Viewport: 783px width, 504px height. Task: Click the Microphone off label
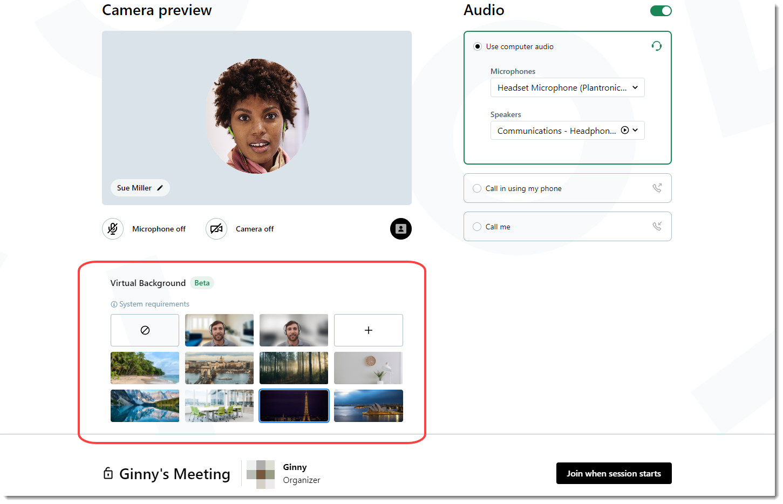159,229
